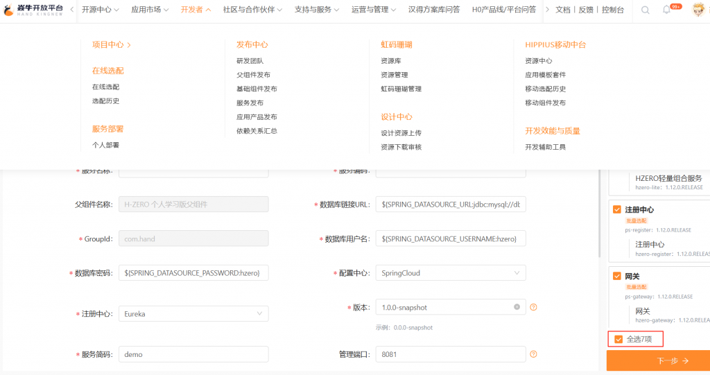Click the help icon beside 版本 field
The image size is (710, 375).
pyautogui.click(x=533, y=307)
